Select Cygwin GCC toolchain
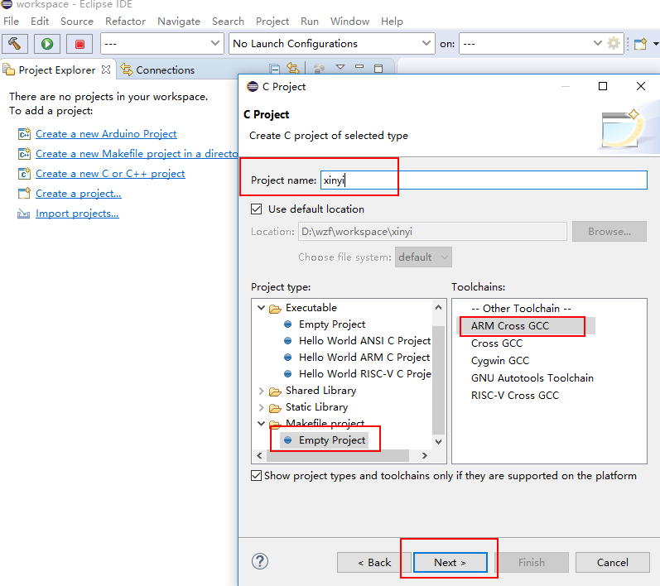 coord(500,361)
